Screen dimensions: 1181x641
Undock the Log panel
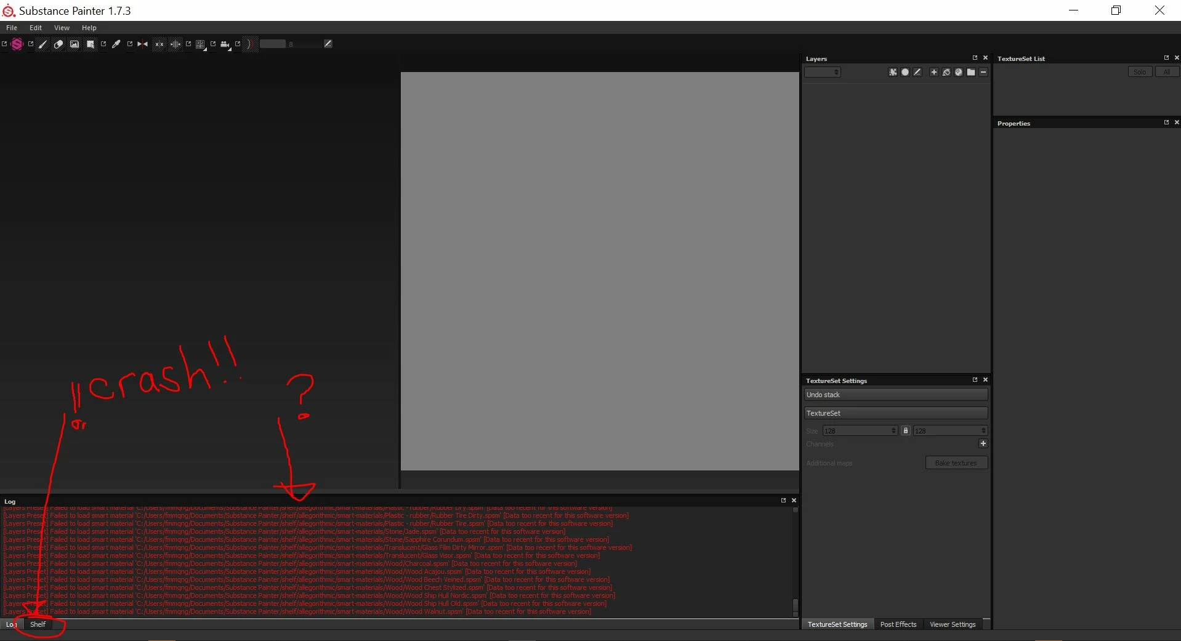[783, 501]
